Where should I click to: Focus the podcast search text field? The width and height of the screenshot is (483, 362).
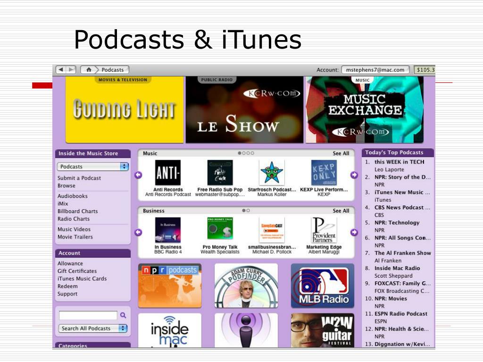pyautogui.click(x=88, y=315)
